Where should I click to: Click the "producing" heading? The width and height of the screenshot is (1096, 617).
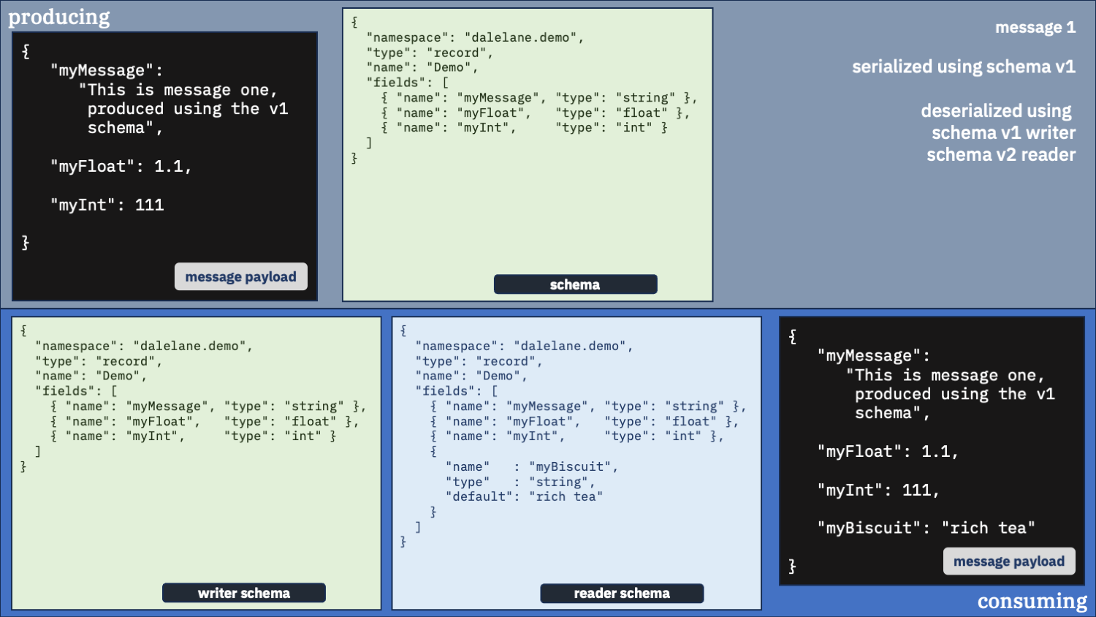59,17
